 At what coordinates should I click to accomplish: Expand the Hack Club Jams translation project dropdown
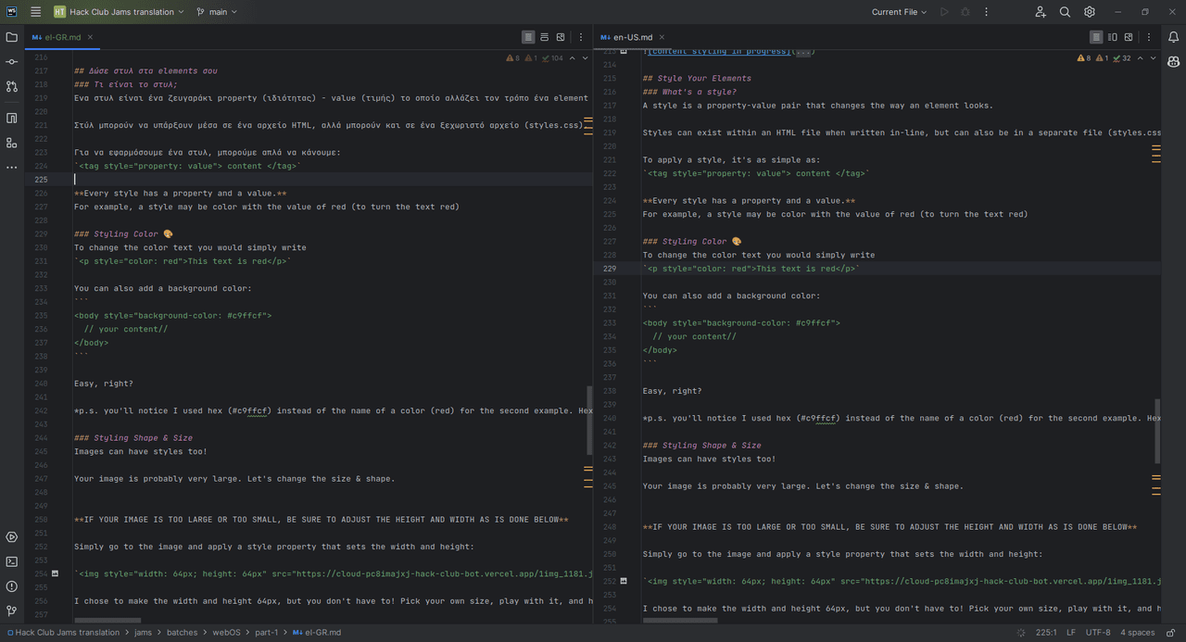click(x=119, y=12)
